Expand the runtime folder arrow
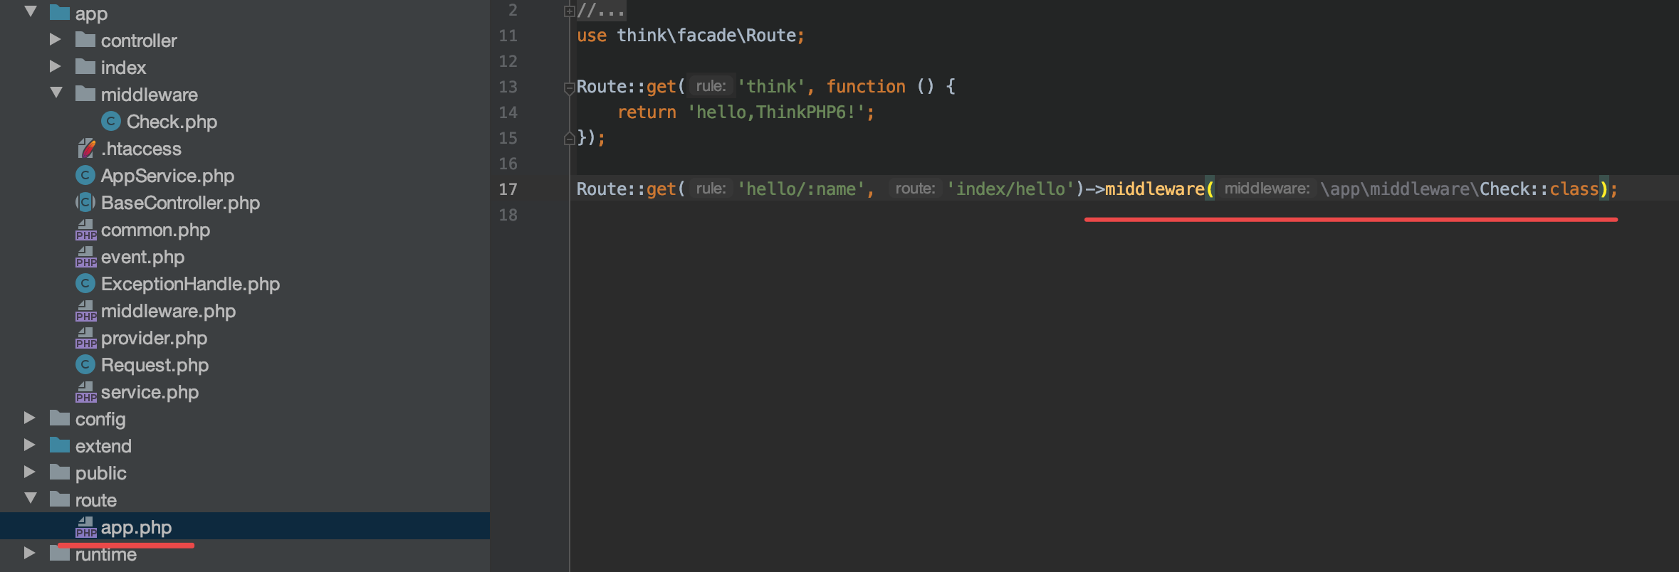 pos(29,553)
